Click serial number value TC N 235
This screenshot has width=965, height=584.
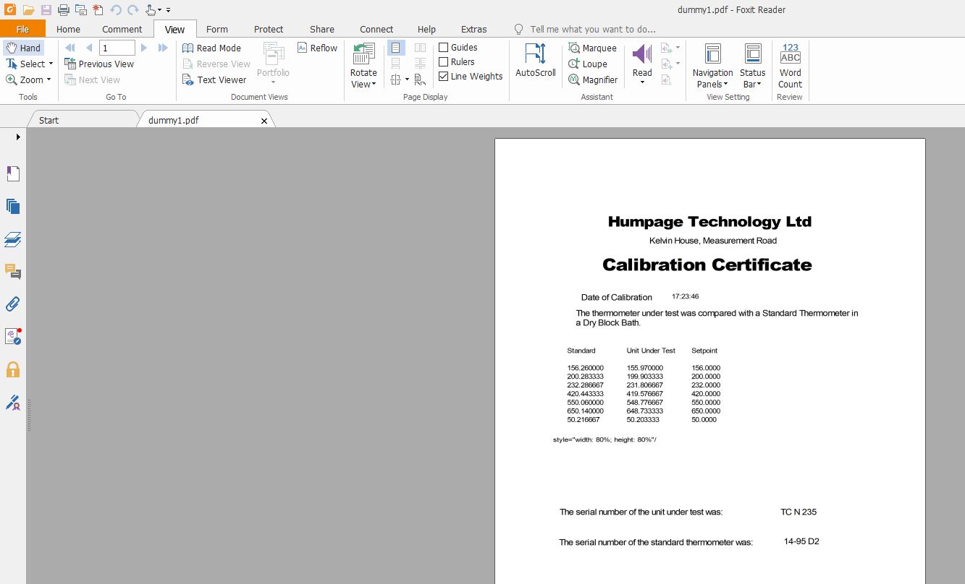798,512
